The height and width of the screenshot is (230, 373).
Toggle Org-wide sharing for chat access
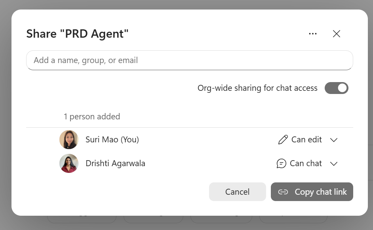click(336, 88)
